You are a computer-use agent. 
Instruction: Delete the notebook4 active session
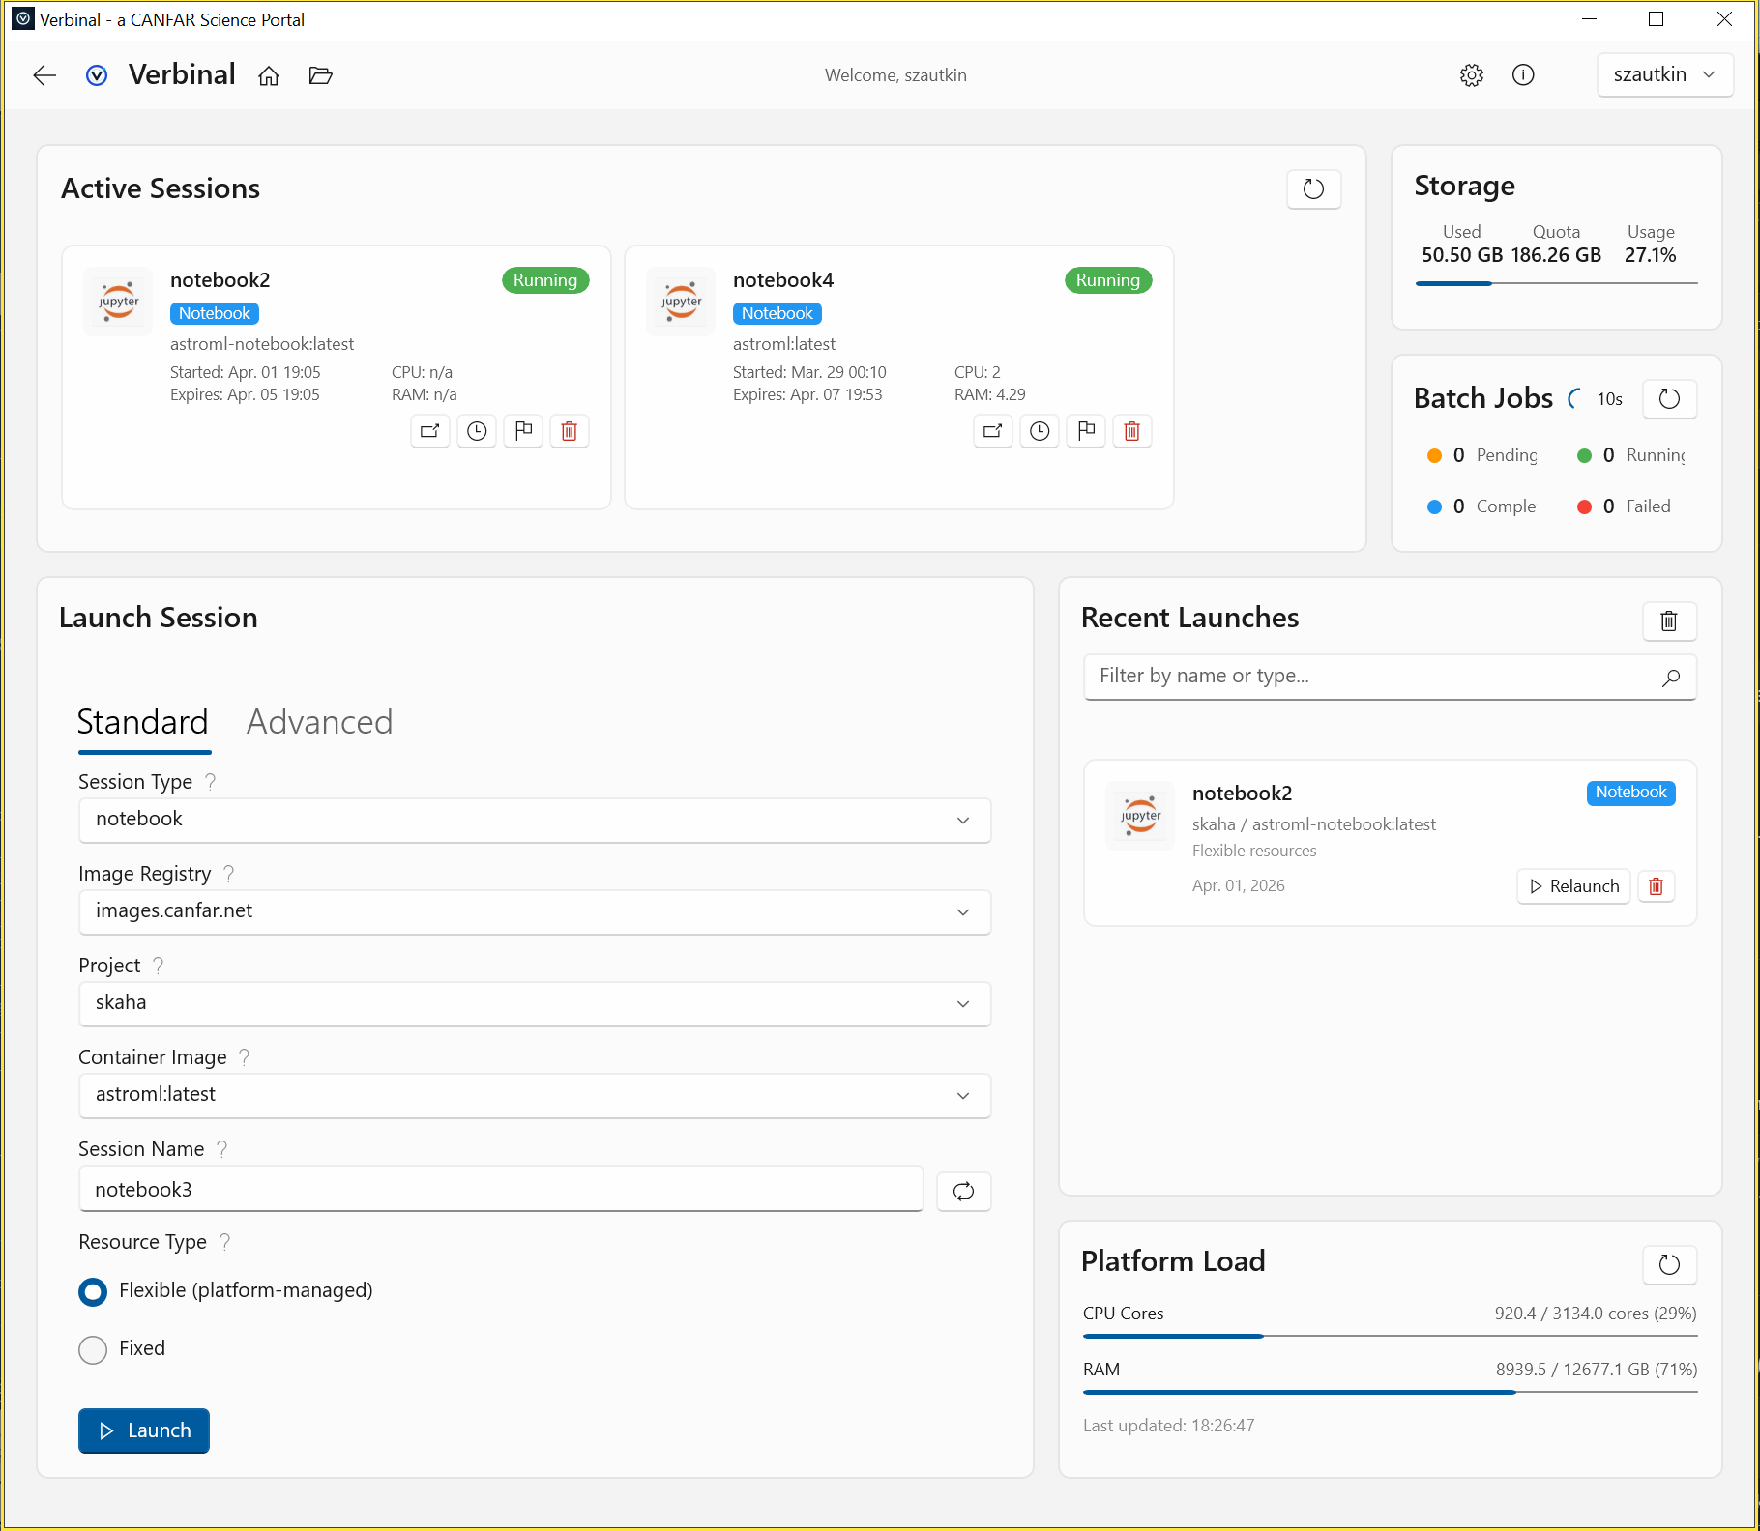click(1132, 431)
